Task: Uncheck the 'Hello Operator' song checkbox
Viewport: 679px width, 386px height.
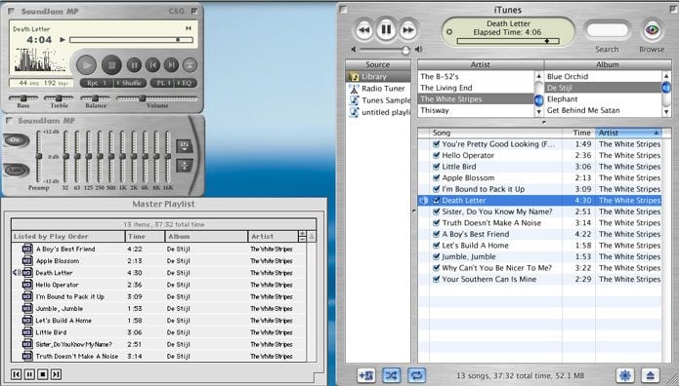Action: (437, 155)
